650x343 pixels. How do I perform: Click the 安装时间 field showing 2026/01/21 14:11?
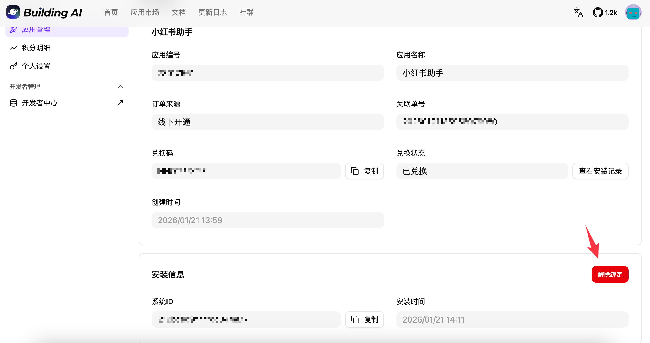click(x=512, y=319)
